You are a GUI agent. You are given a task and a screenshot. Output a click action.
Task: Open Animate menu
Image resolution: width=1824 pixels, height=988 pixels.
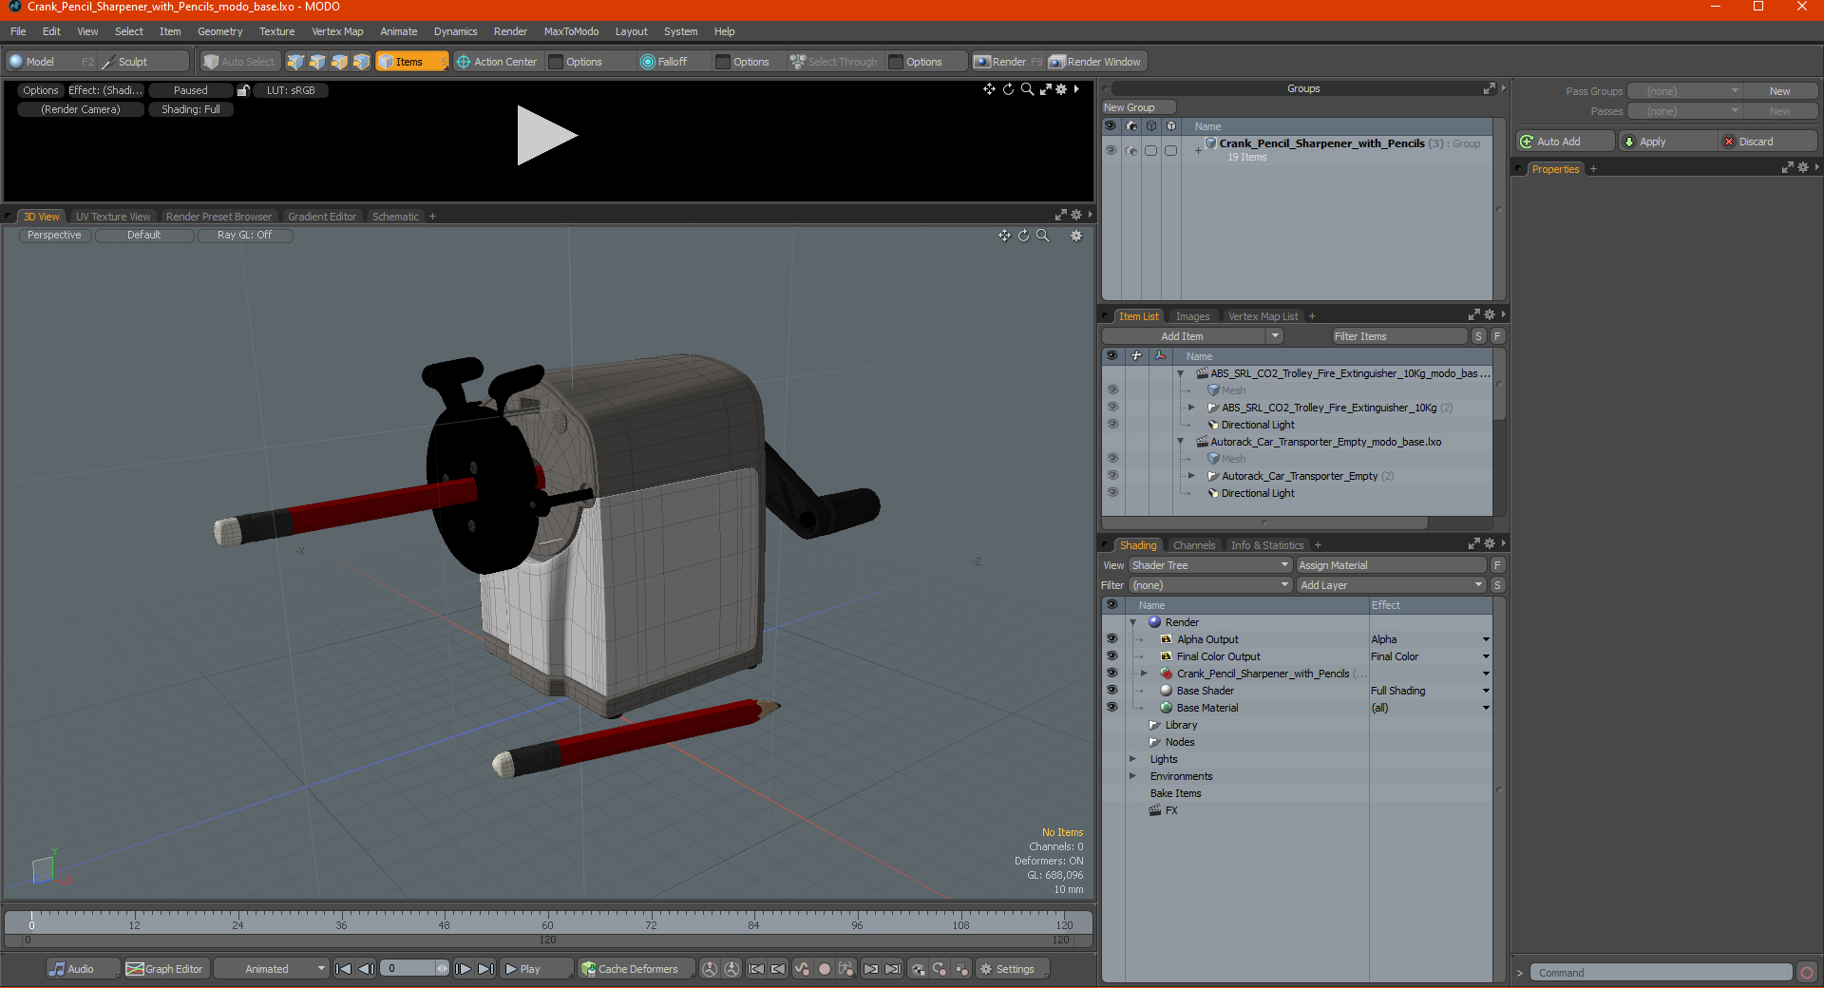click(399, 31)
